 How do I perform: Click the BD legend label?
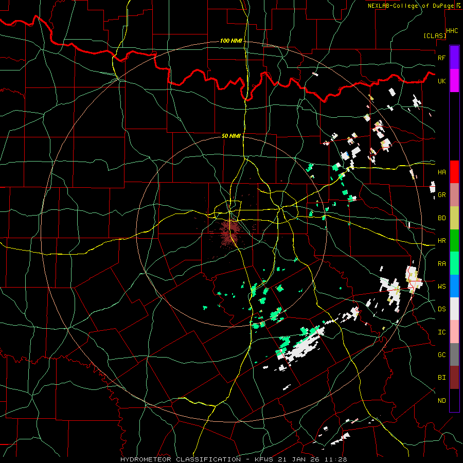click(x=441, y=218)
